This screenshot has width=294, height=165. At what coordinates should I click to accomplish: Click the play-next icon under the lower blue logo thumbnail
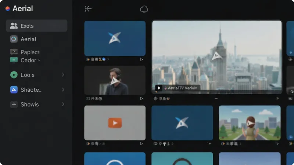click(209, 144)
